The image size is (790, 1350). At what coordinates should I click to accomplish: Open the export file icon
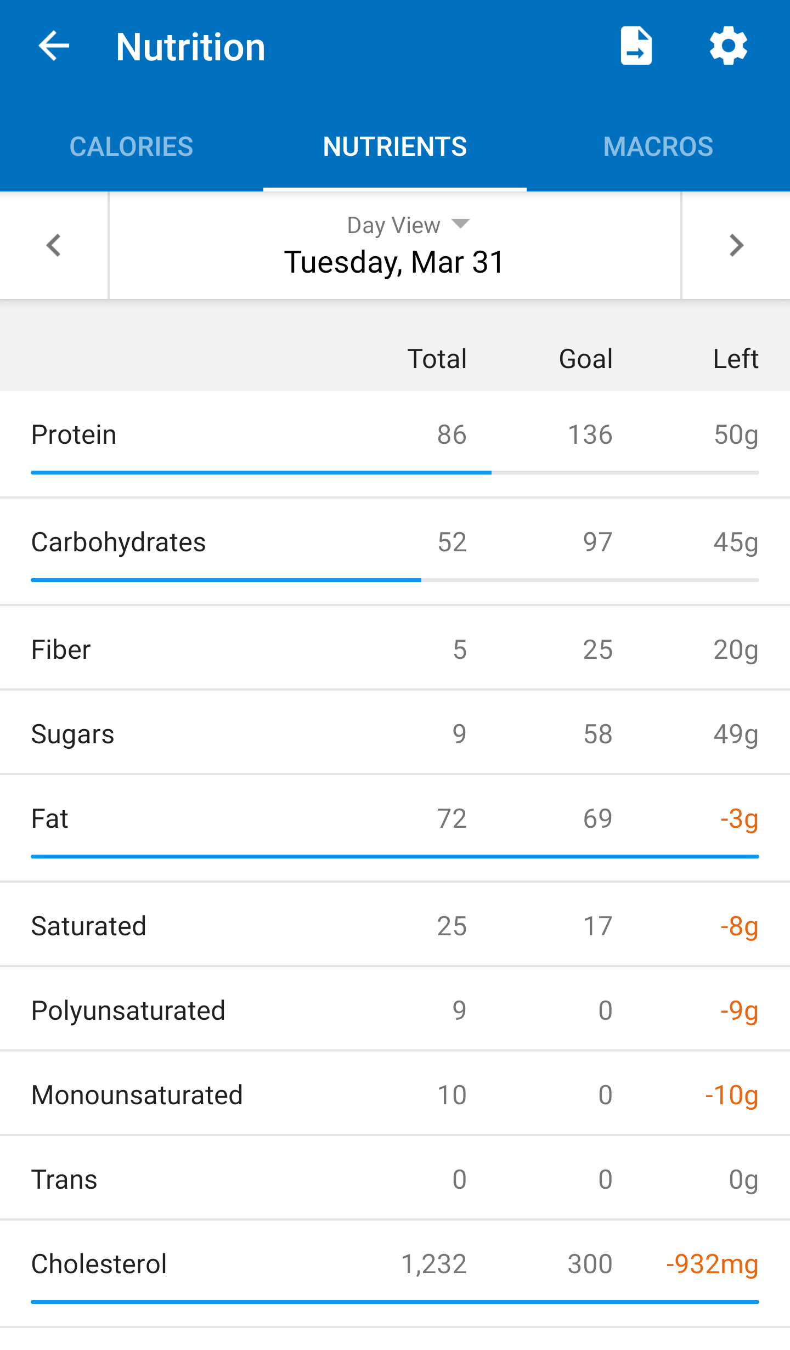coord(636,46)
